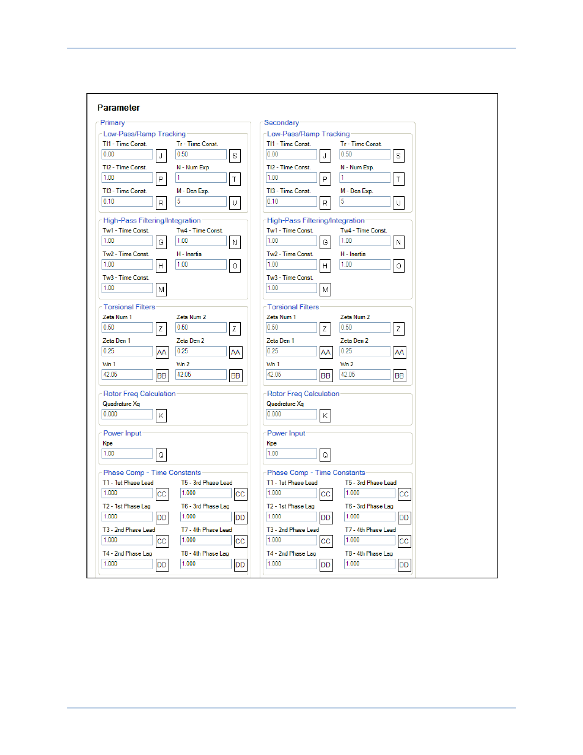583x755 pixels.
Task: Click Secondary T8 4th Phase Lag field
Action: pyautogui.click(x=370, y=564)
